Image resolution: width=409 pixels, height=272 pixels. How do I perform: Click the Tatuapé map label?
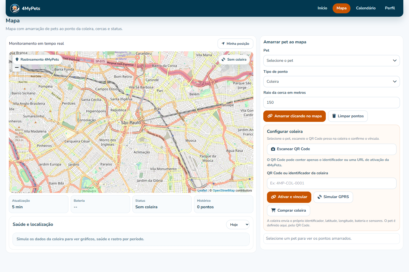[x=228, y=105]
